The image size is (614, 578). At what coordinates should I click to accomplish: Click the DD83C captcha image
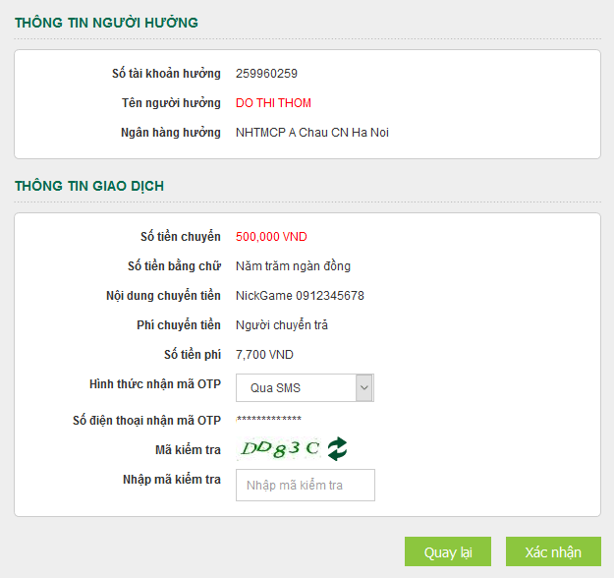coord(280,449)
